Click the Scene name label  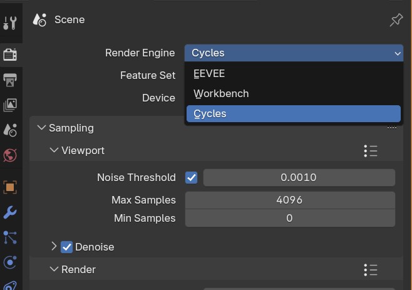70,20
